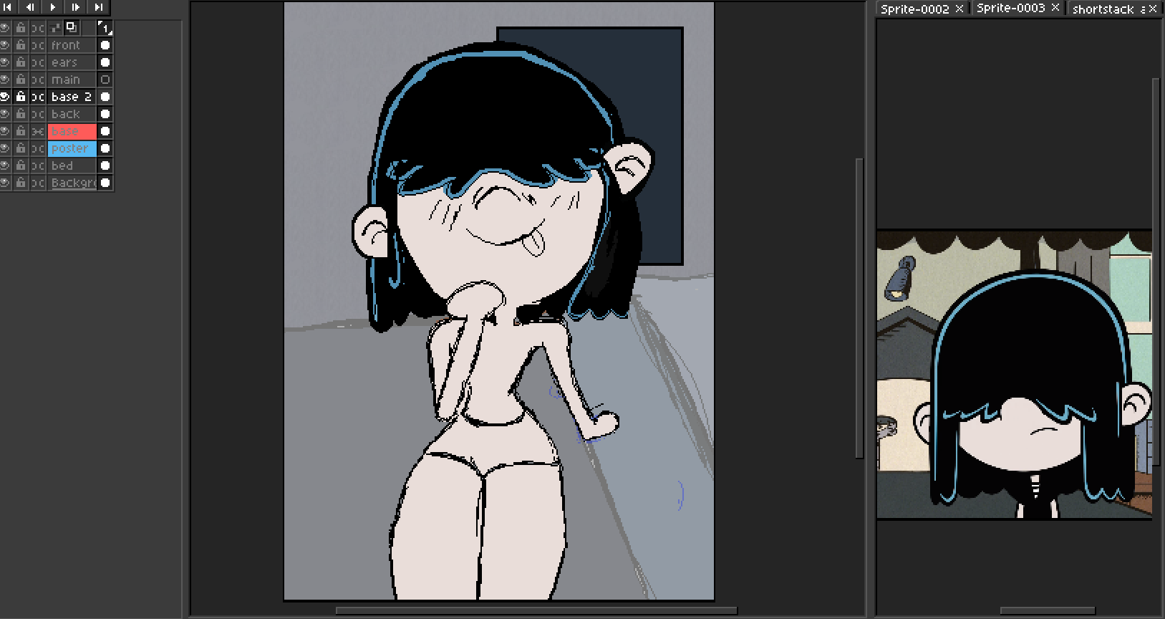Select the red base layer name
Image resolution: width=1165 pixels, height=619 pixels.
pyautogui.click(x=72, y=131)
